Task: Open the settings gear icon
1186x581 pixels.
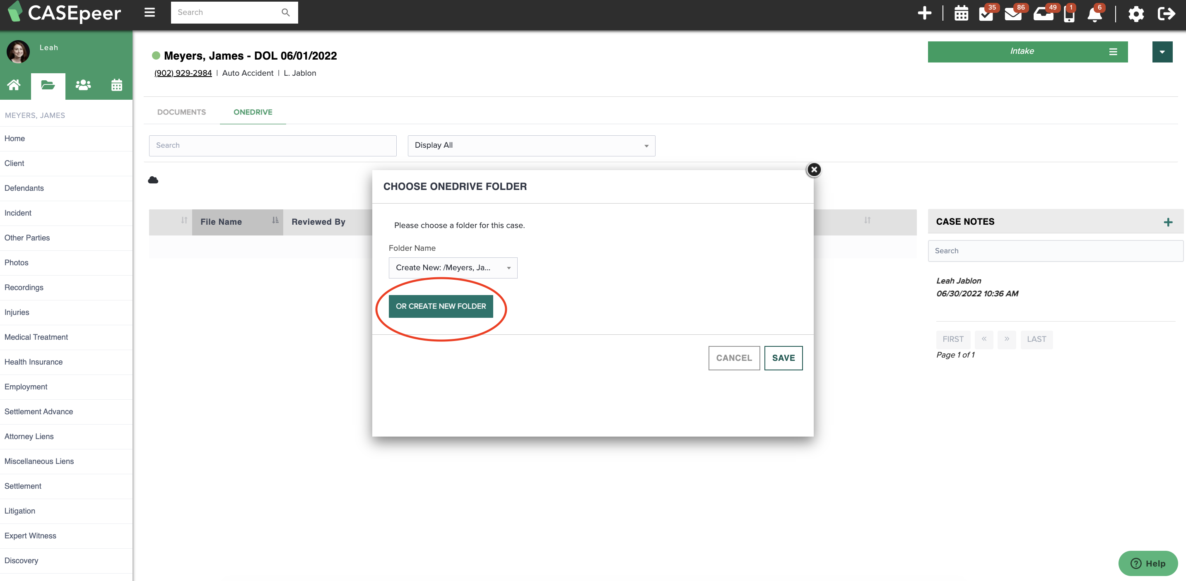Action: [x=1136, y=14]
